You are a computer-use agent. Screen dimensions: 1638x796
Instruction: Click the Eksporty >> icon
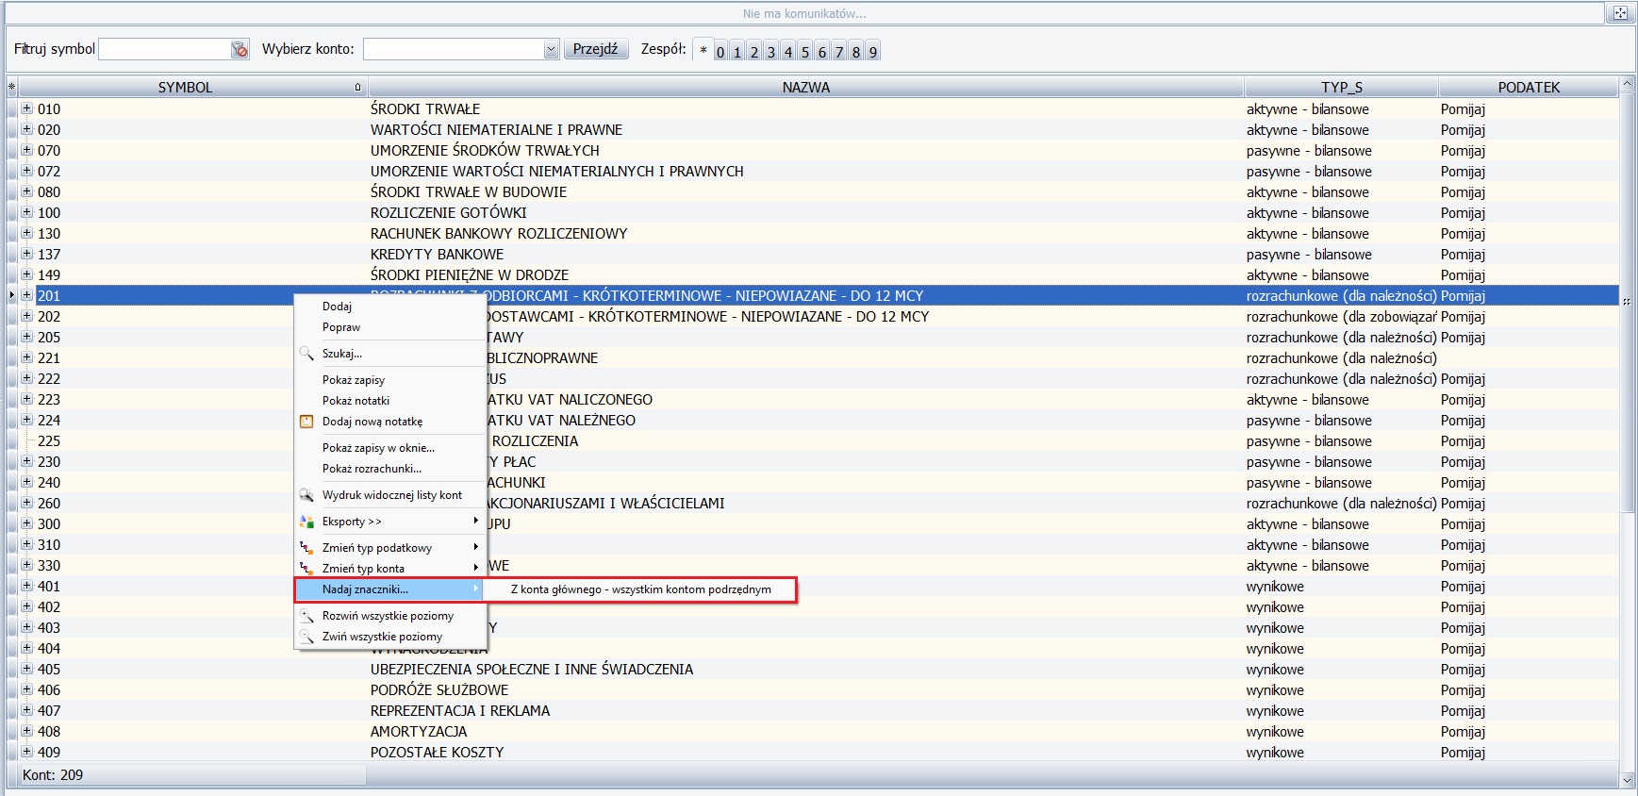click(x=306, y=522)
